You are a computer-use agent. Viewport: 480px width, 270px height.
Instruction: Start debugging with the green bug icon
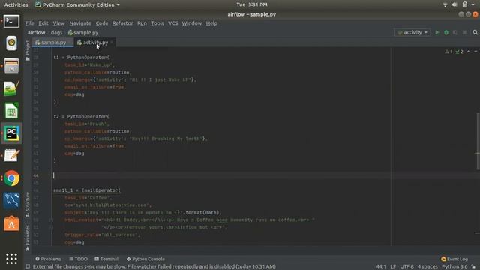click(446, 32)
